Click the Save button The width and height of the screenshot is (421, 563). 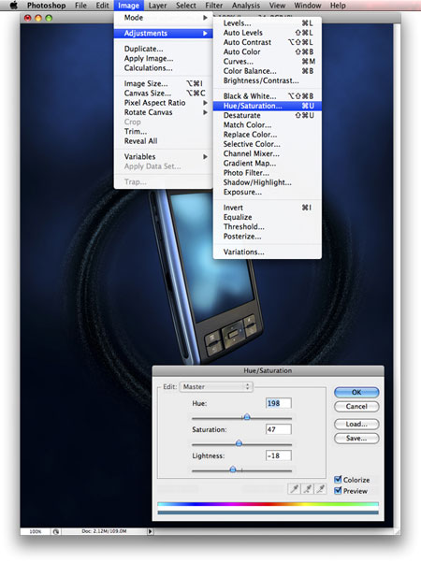[x=356, y=438]
